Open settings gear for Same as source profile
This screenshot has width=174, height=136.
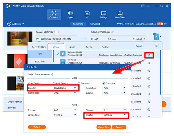[149, 55]
